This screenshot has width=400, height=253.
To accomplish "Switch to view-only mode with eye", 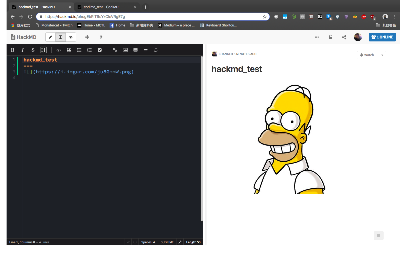I will coord(70,37).
